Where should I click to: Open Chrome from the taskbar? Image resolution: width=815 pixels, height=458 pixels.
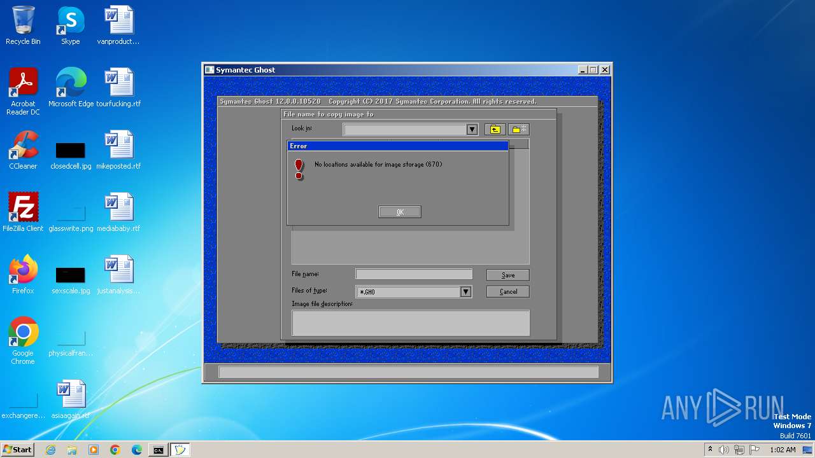click(115, 450)
